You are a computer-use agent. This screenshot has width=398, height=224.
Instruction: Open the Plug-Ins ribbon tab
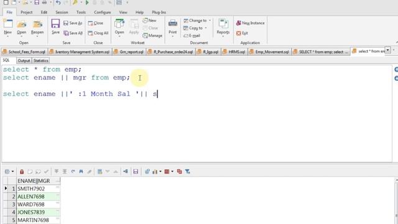159,12
